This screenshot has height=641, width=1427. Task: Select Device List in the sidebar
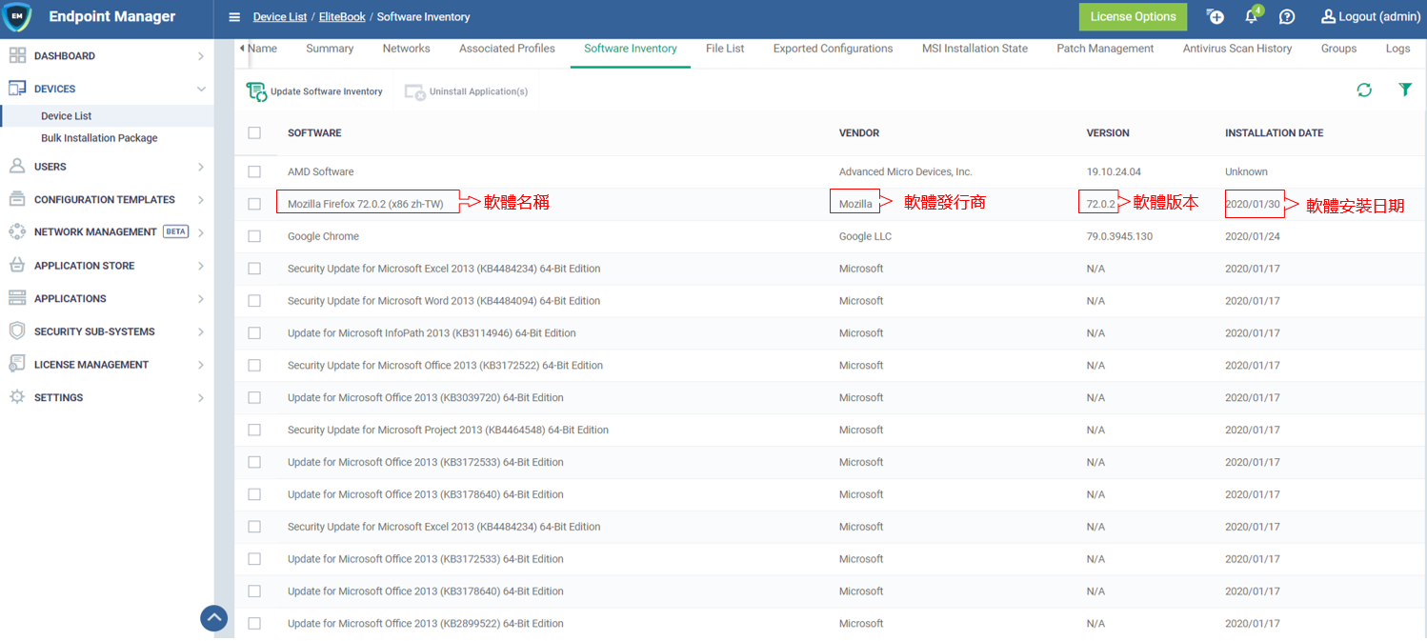67,116
